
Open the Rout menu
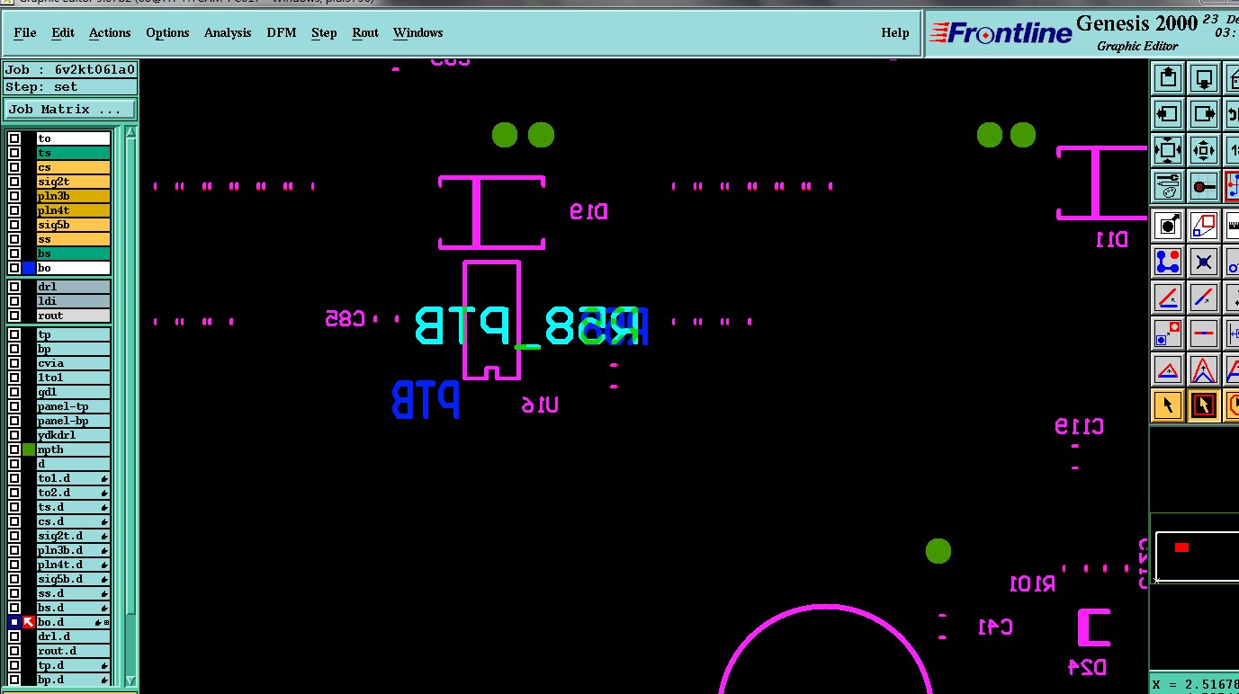point(365,32)
